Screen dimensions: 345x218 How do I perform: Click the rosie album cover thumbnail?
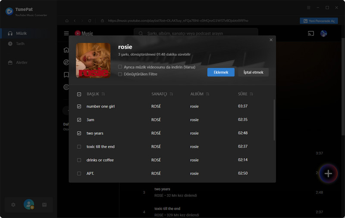(x=93, y=60)
